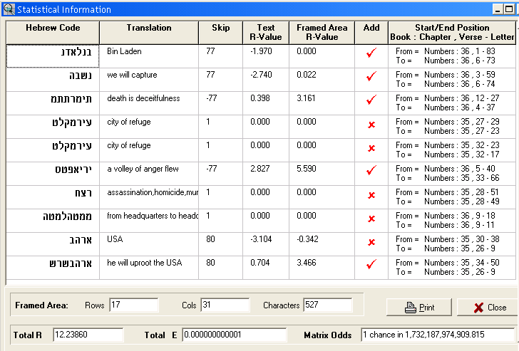Click the Rows field showing 17
The image size is (519, 351).
pos(134,305)
